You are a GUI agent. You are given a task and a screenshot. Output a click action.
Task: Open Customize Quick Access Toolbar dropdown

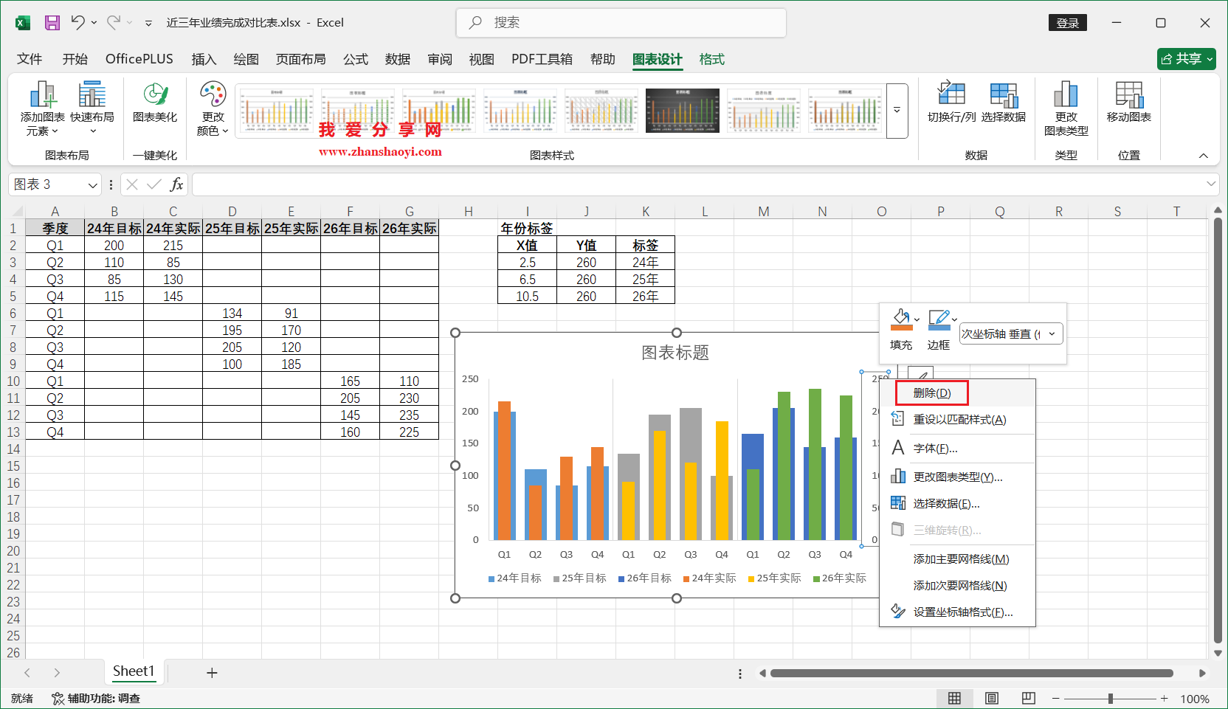pos(148,23)
